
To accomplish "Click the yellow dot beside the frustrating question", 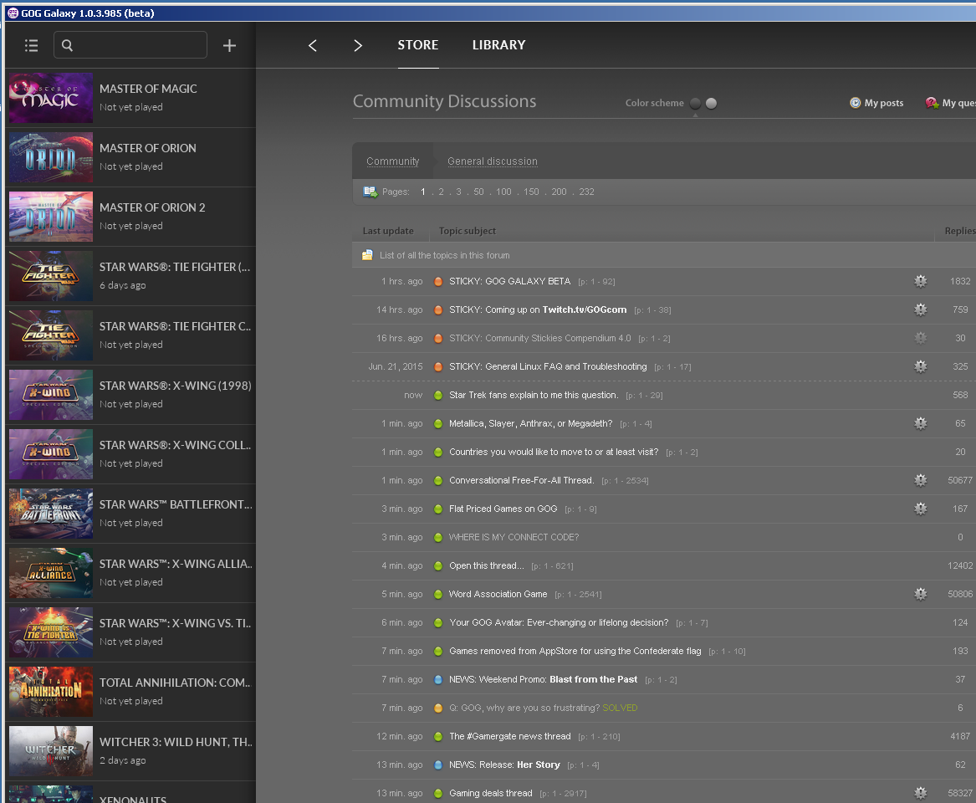I will 438,708.
